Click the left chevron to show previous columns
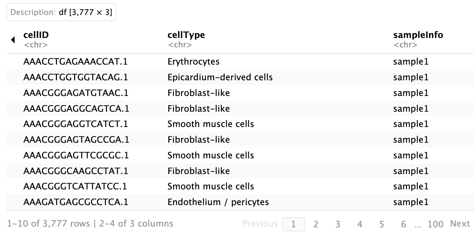 (x=13, y=39)
